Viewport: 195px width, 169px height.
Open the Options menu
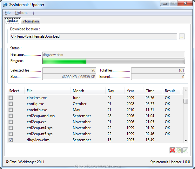(22, 13)
